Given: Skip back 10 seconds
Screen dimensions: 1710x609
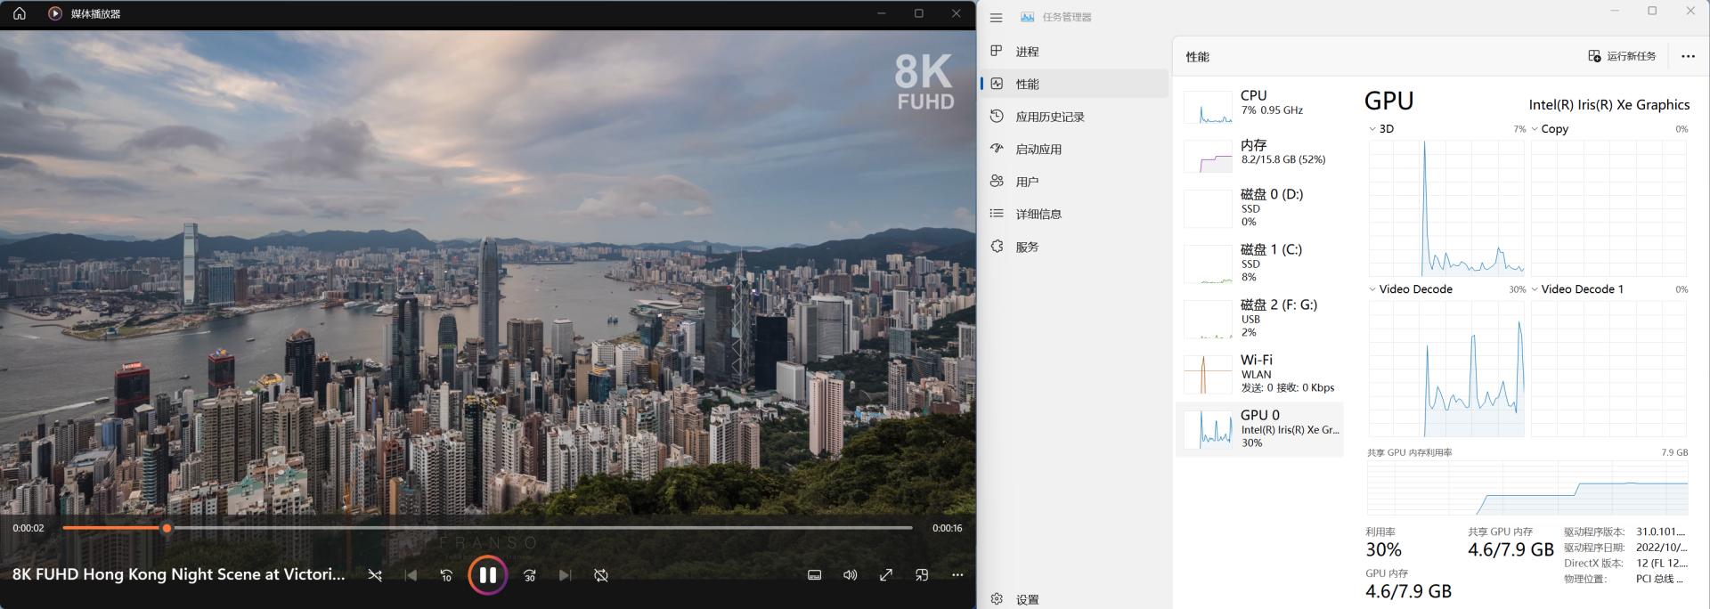Looking at the screenshot, I should [x=446, y=575].
